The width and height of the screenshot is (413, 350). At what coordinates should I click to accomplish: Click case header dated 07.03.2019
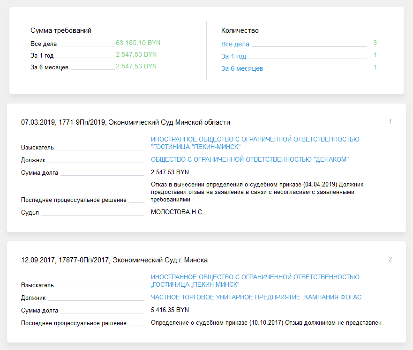pyautogui.click(x=126, y=122)
